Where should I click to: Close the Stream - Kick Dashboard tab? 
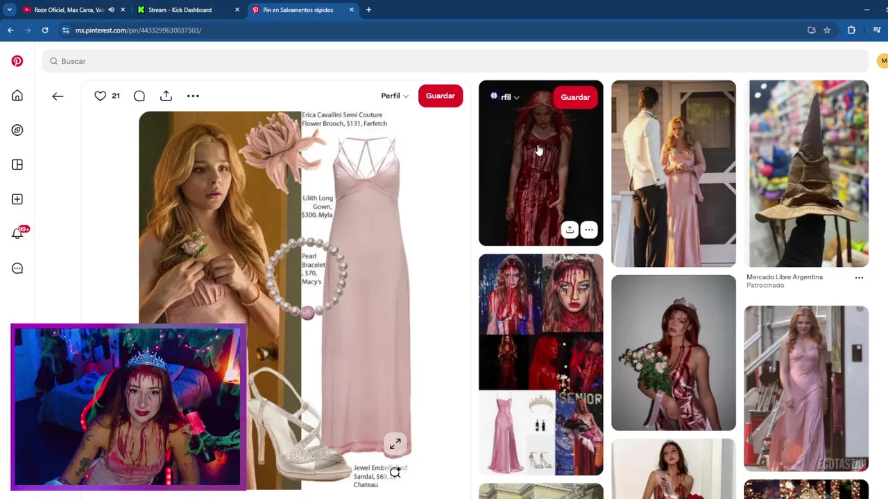click(237, 10)
